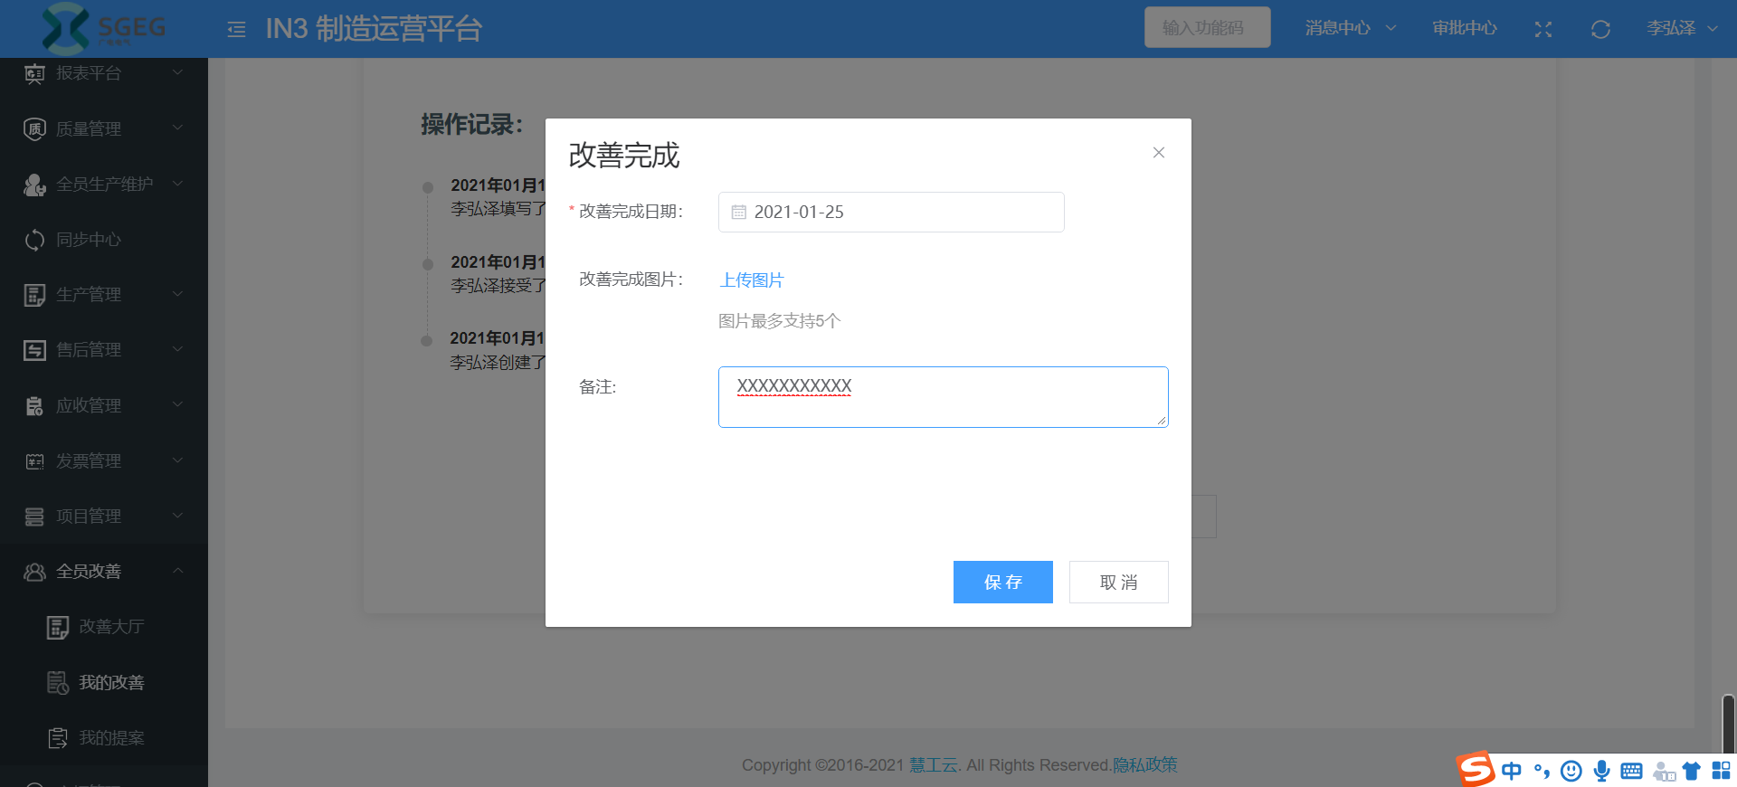Image resolution: width=1737 pixels, height=787 pixels.
Task: Click the emoji face icon in IME toolbar
Action: 1571,771
